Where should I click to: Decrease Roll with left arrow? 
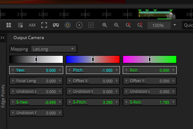coord(126,70)
